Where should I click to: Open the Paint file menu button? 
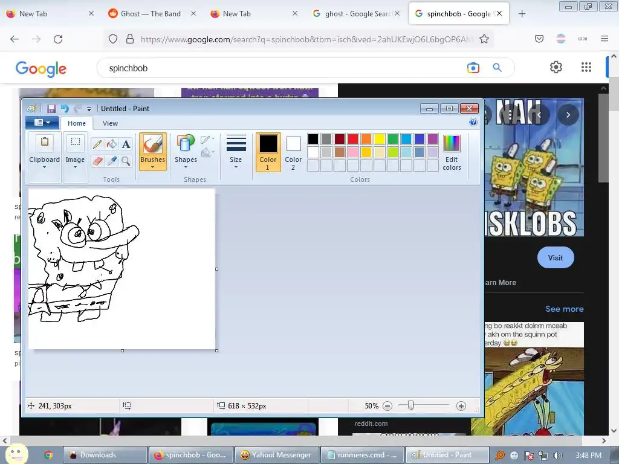click(42, 123)
